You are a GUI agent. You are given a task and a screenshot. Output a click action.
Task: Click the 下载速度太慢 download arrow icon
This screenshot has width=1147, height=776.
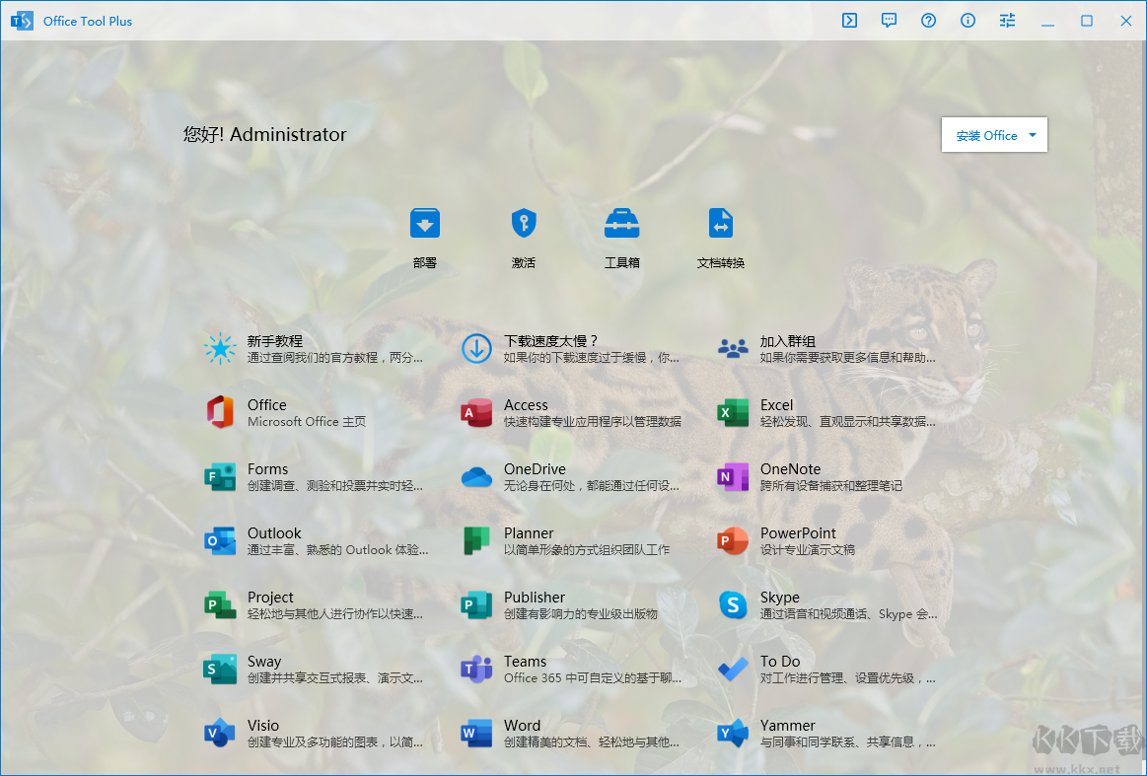point(477,349)
